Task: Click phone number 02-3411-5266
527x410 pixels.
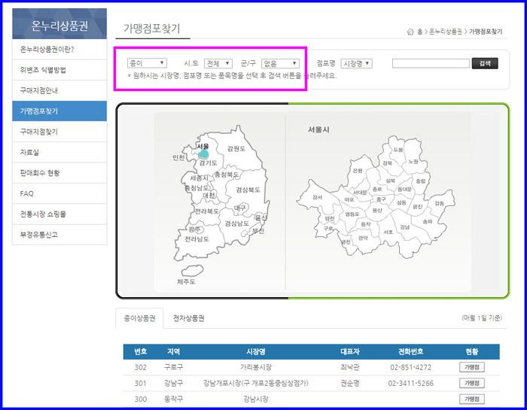Action: click(410, 383)
